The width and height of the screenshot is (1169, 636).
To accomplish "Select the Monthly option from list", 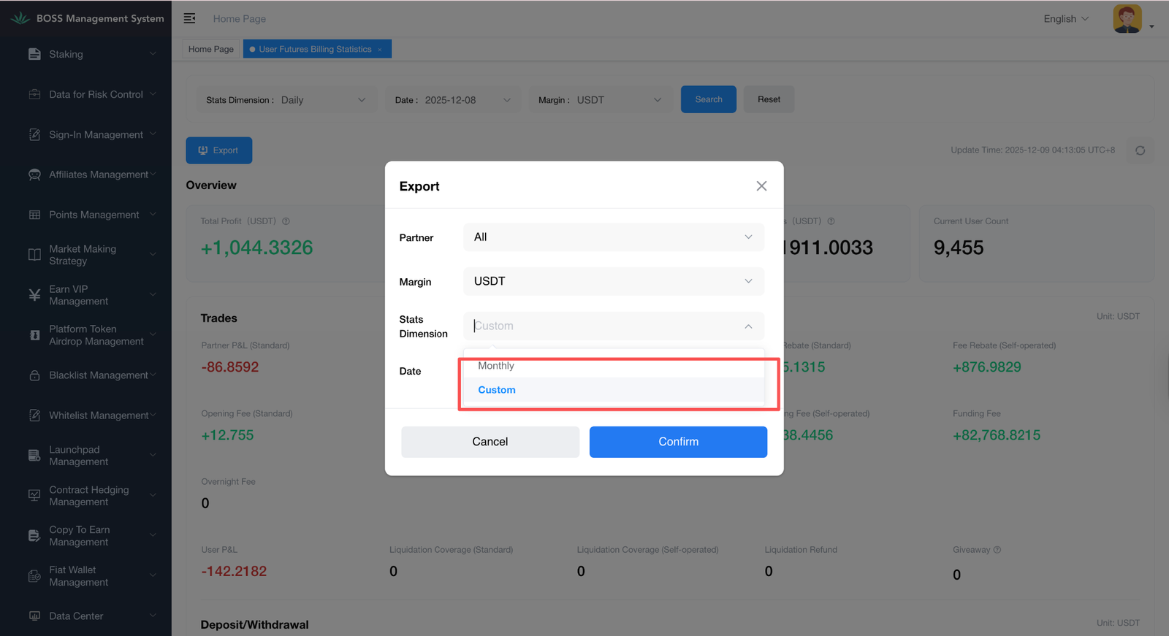I will 496,366.
